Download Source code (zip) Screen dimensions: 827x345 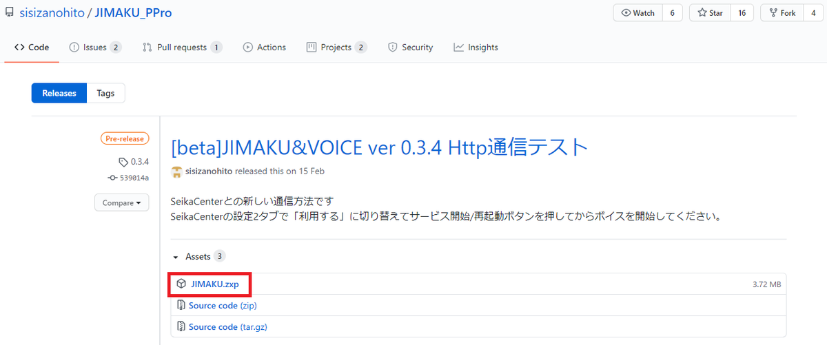[x=223, y=305]
